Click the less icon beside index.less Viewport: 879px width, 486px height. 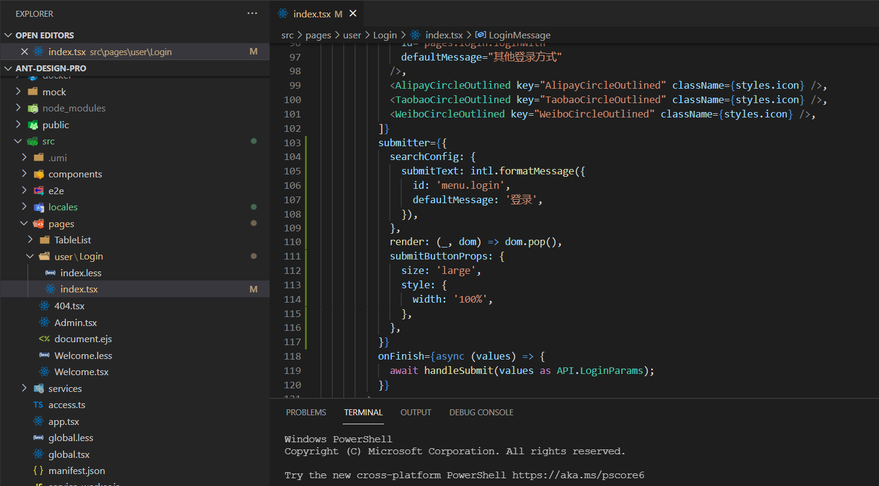click(50, 273)
